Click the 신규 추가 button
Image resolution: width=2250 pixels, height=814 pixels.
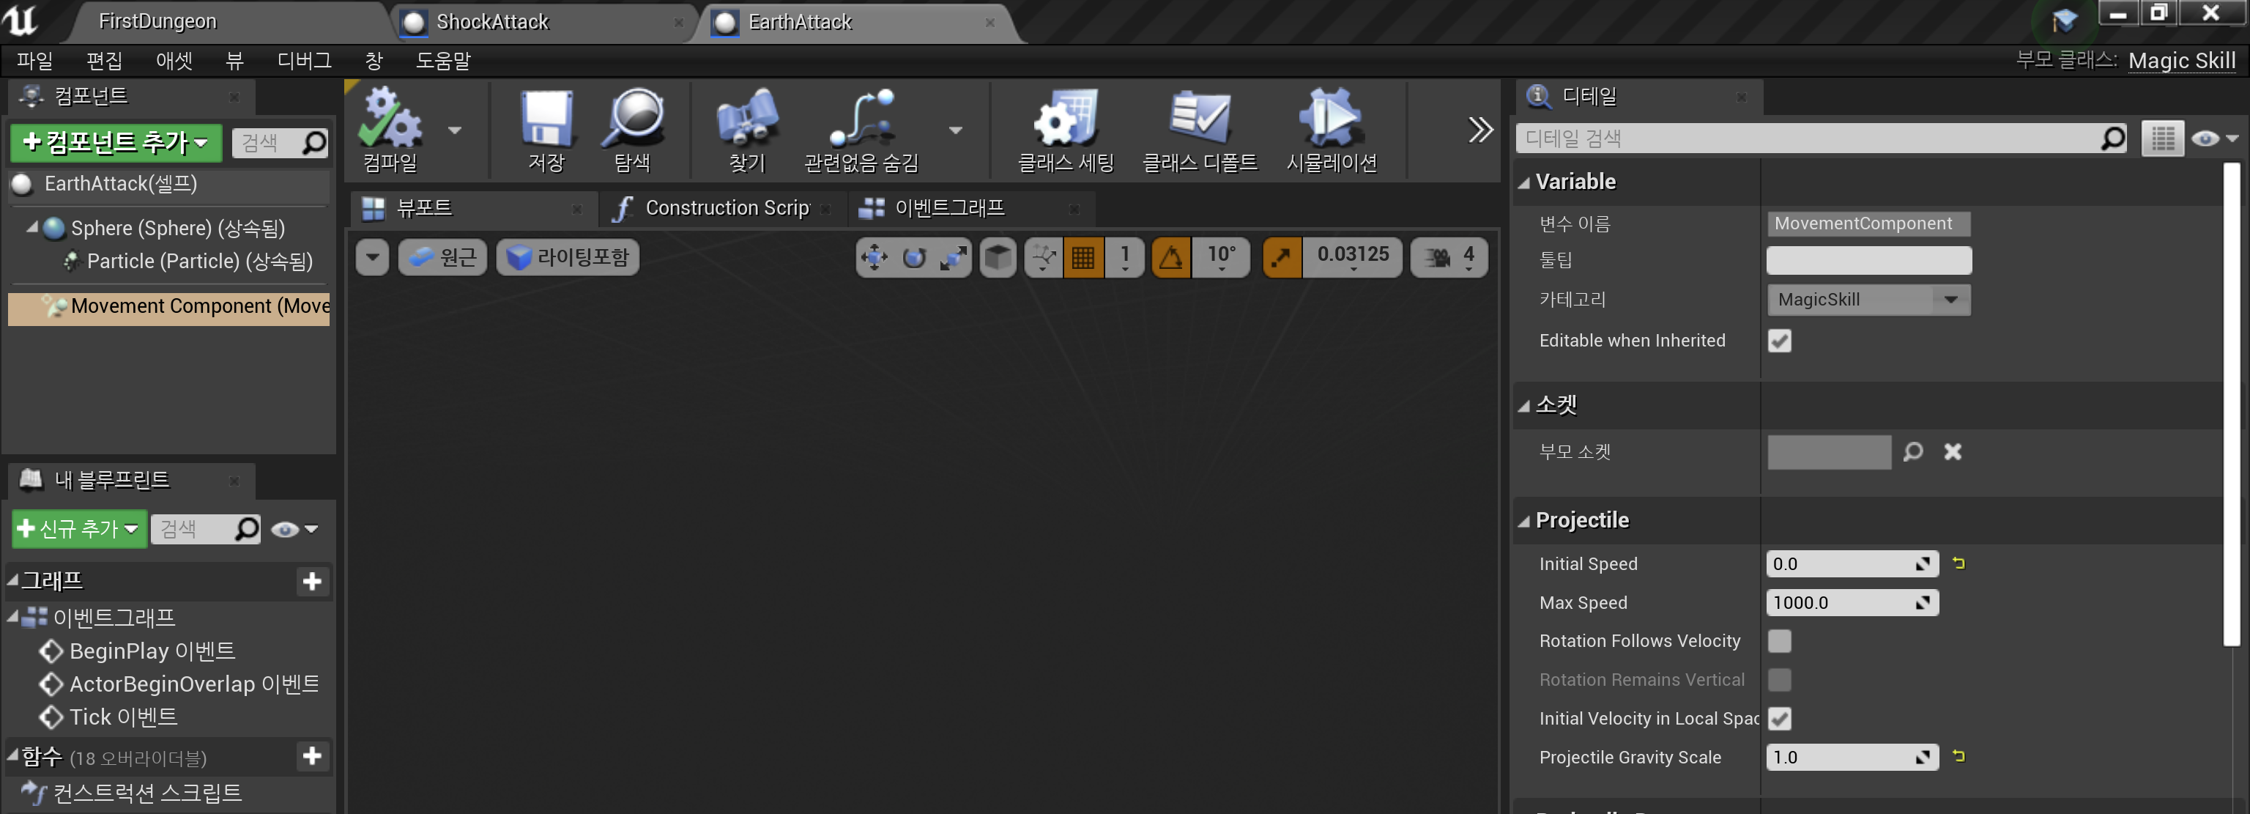point(77,528)
